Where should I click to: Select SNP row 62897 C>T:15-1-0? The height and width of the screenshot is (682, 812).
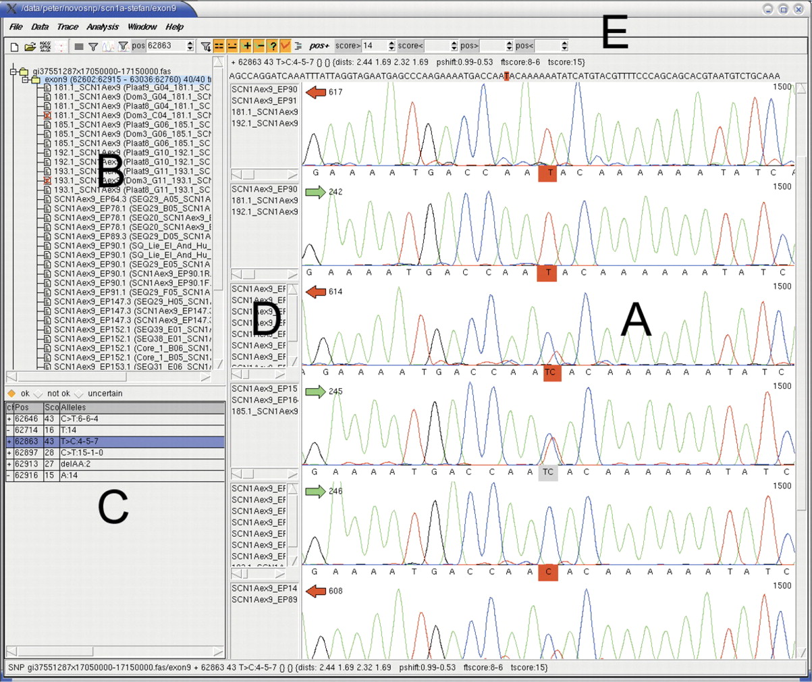115,452
